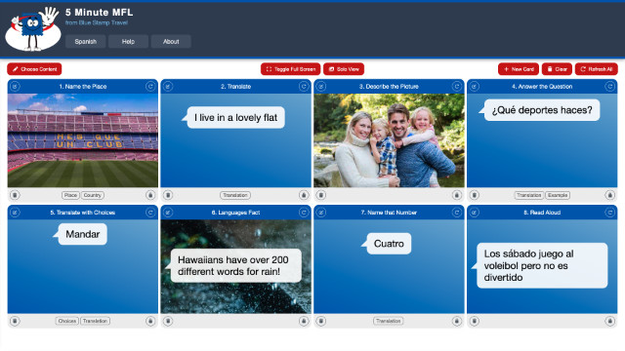Open the About page
625x351 pixels.
tap(171, 41)
